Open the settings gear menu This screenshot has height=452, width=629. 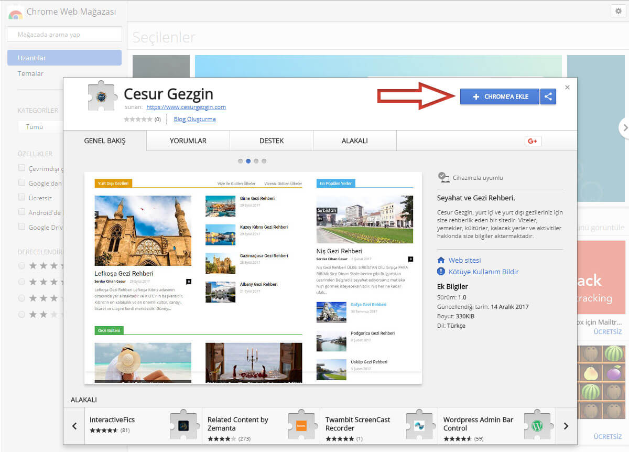click(x=617, y=11)
